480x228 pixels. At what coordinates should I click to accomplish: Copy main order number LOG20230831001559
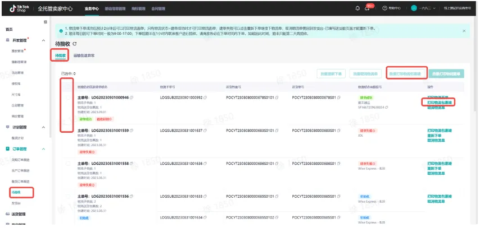pos(132,131)
